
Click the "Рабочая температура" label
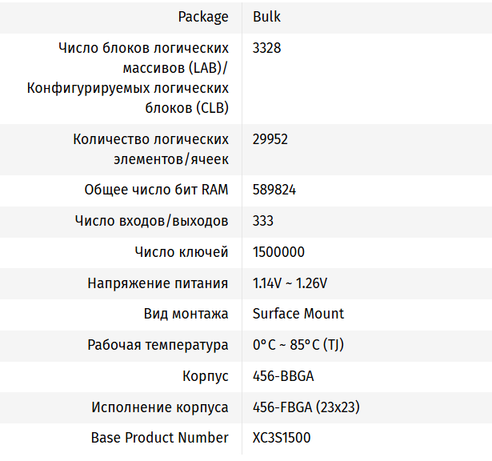[158, 345]
